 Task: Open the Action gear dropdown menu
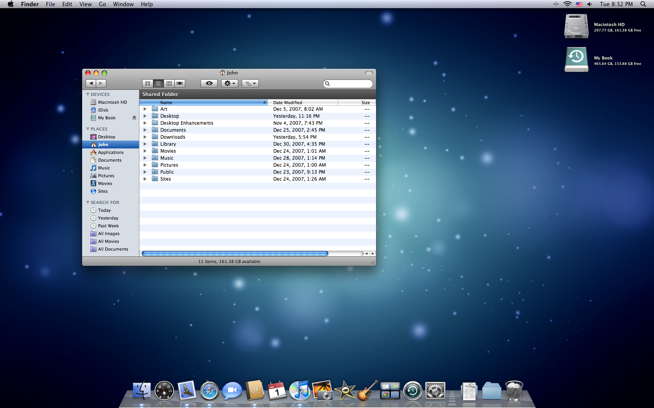point(230,84)
